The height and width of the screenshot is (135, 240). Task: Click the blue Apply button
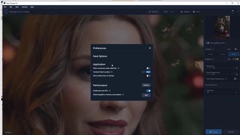click(x=214, y=132)
